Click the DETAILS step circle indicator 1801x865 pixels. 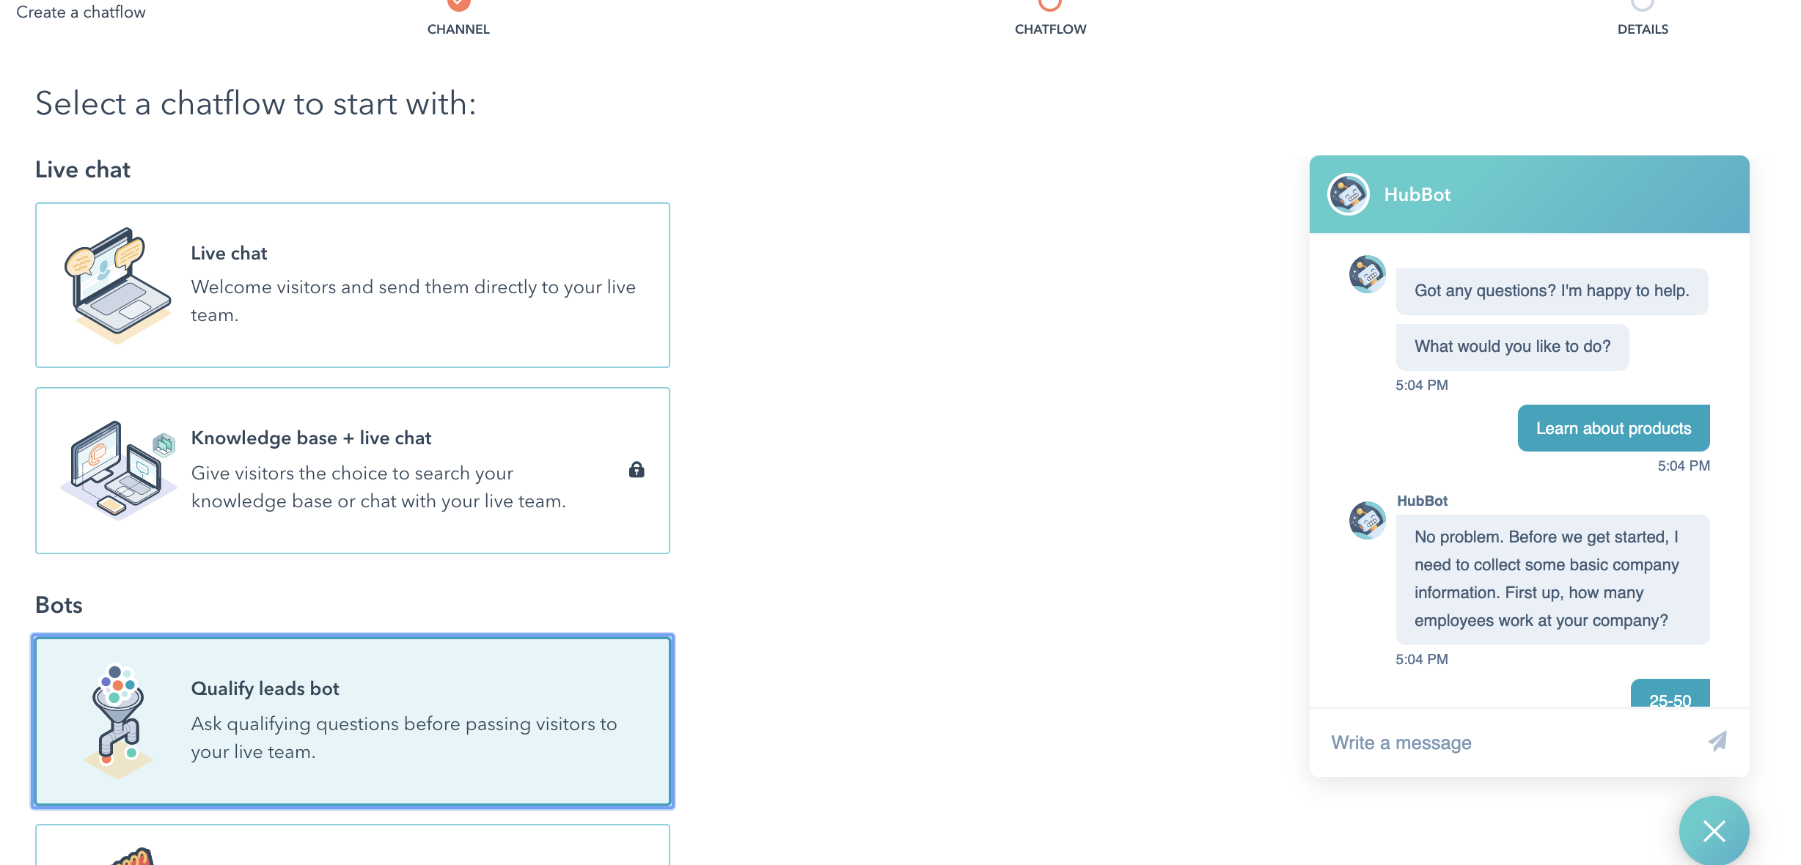point(1643,4)
